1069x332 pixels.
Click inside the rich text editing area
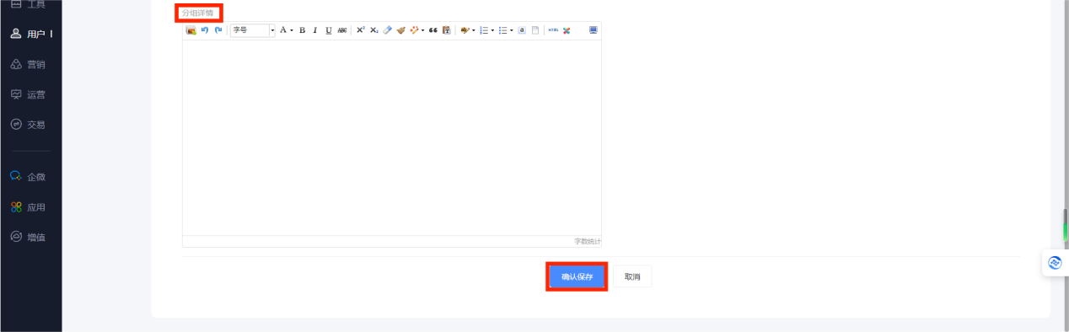(x=392, y=137)
